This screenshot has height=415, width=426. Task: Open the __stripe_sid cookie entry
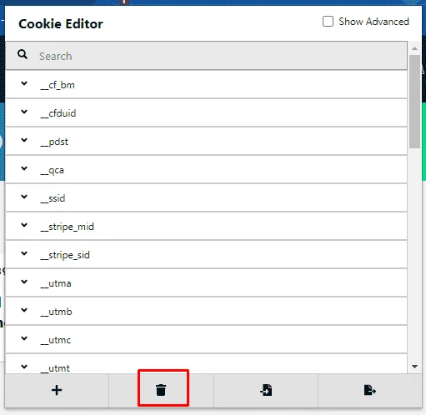click(206, 254)
